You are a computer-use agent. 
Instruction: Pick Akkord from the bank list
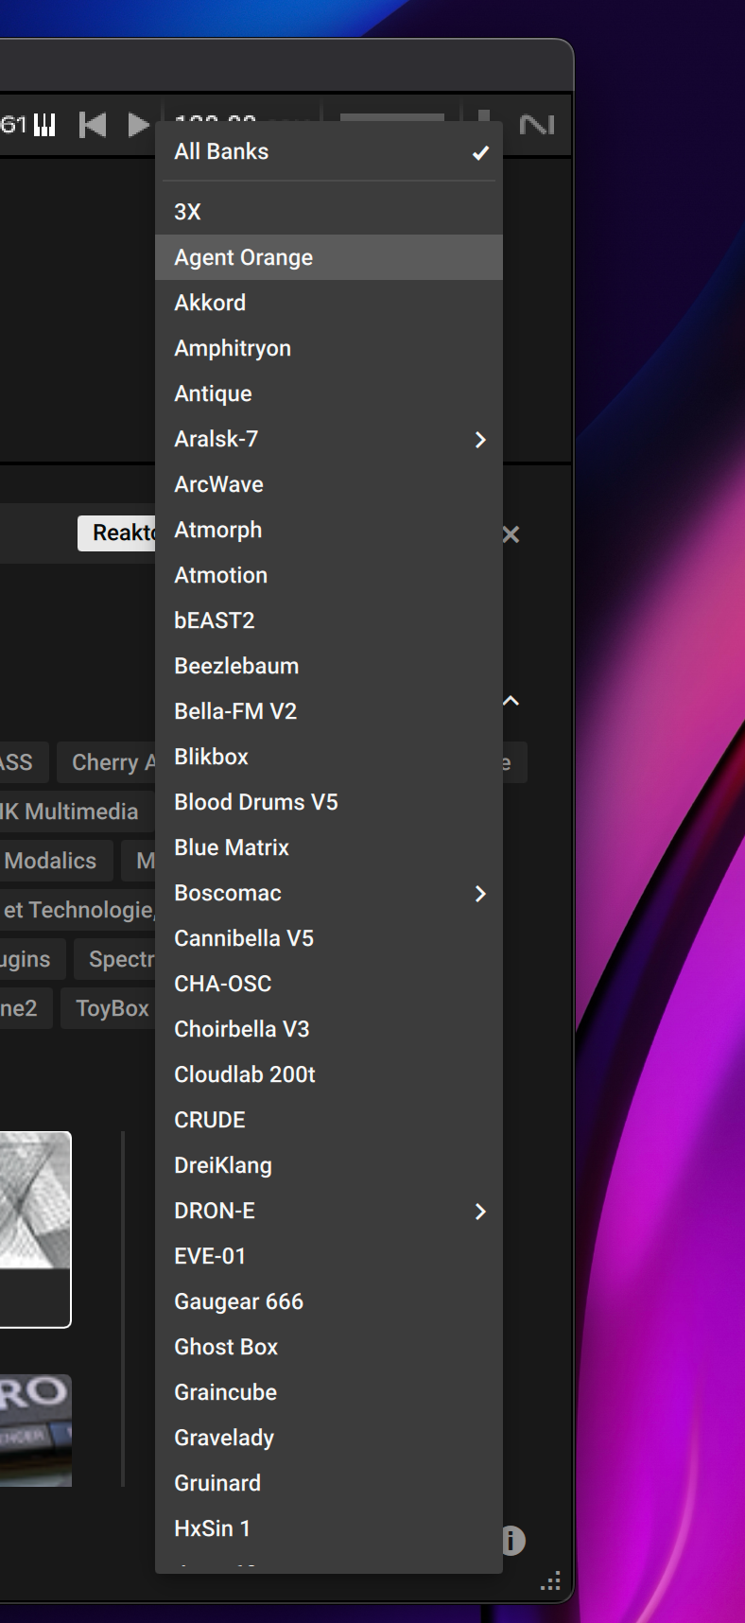coord(328,303)
